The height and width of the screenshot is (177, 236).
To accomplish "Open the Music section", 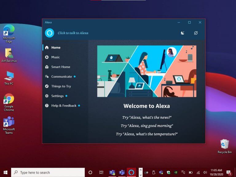I will [65, 57].
